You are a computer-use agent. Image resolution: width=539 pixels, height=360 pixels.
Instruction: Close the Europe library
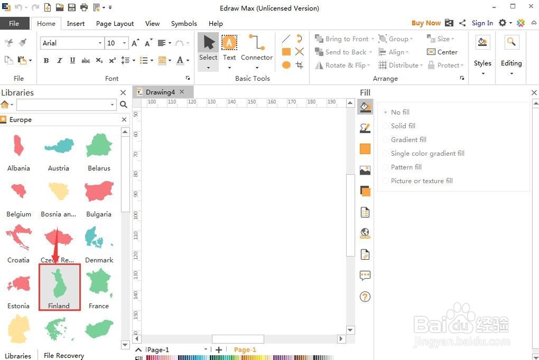pos(124,119)
